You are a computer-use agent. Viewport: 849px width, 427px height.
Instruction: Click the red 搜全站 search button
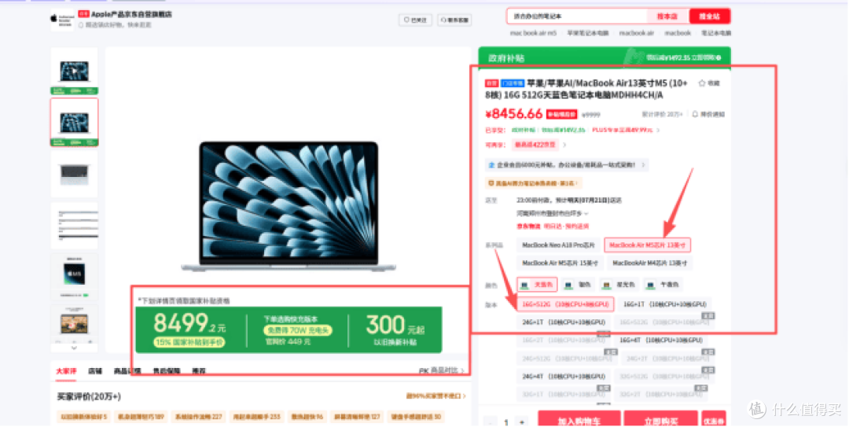[709, 17]
